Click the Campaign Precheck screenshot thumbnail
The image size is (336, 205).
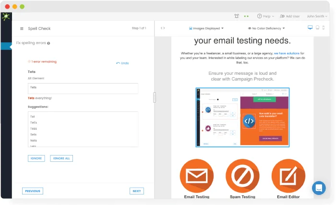coord(242,117)
